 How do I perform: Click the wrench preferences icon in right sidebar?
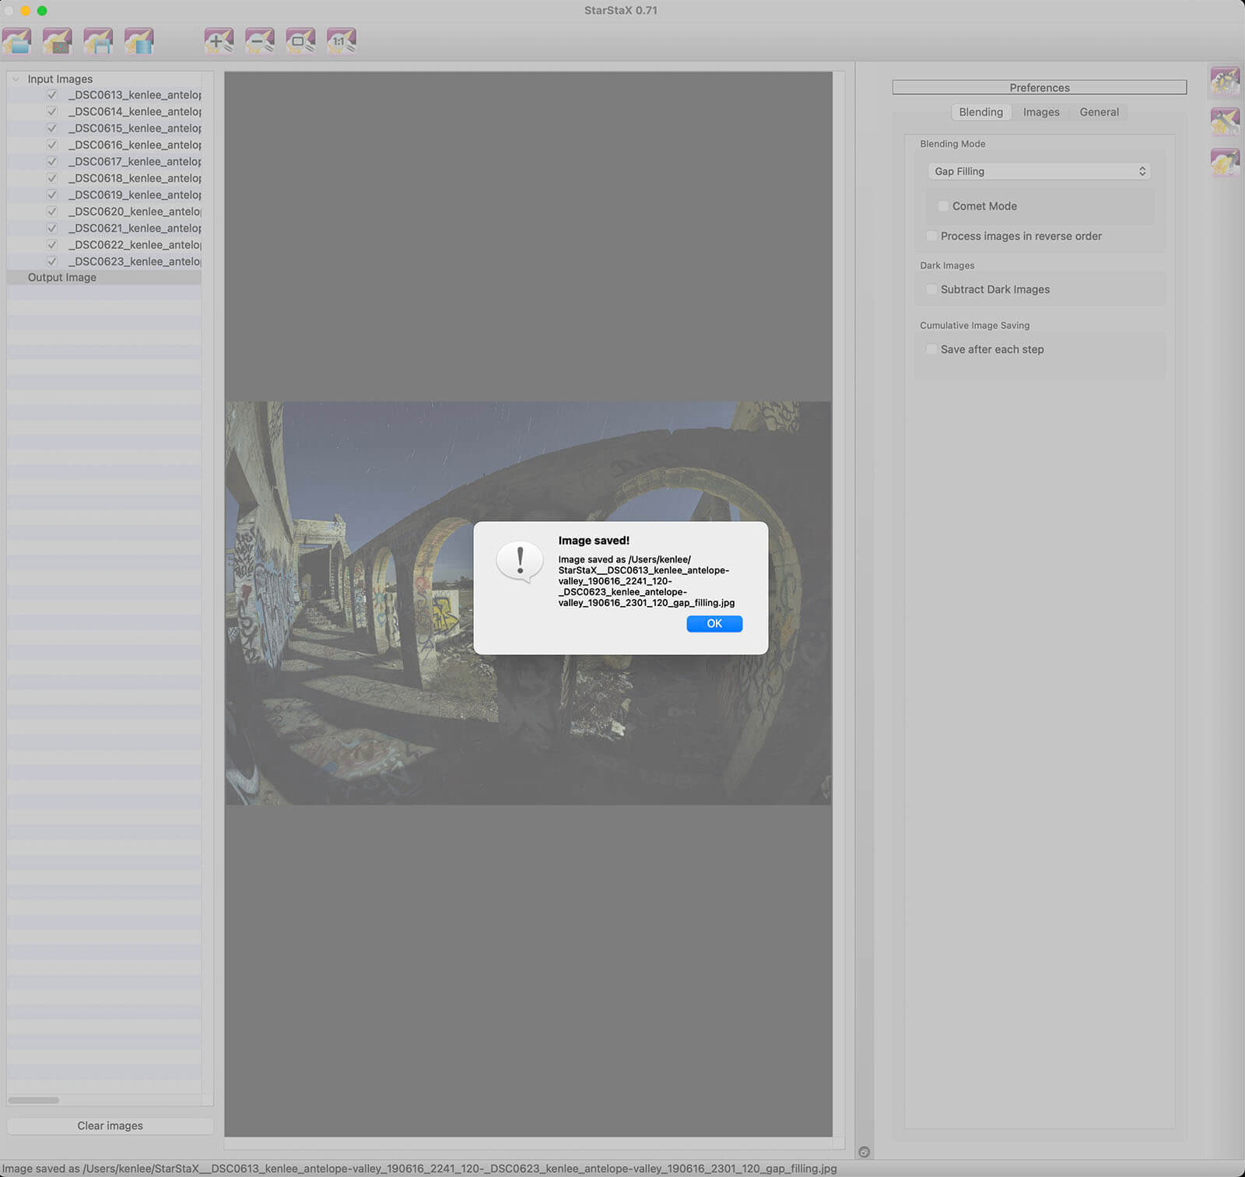[1225, 121]
